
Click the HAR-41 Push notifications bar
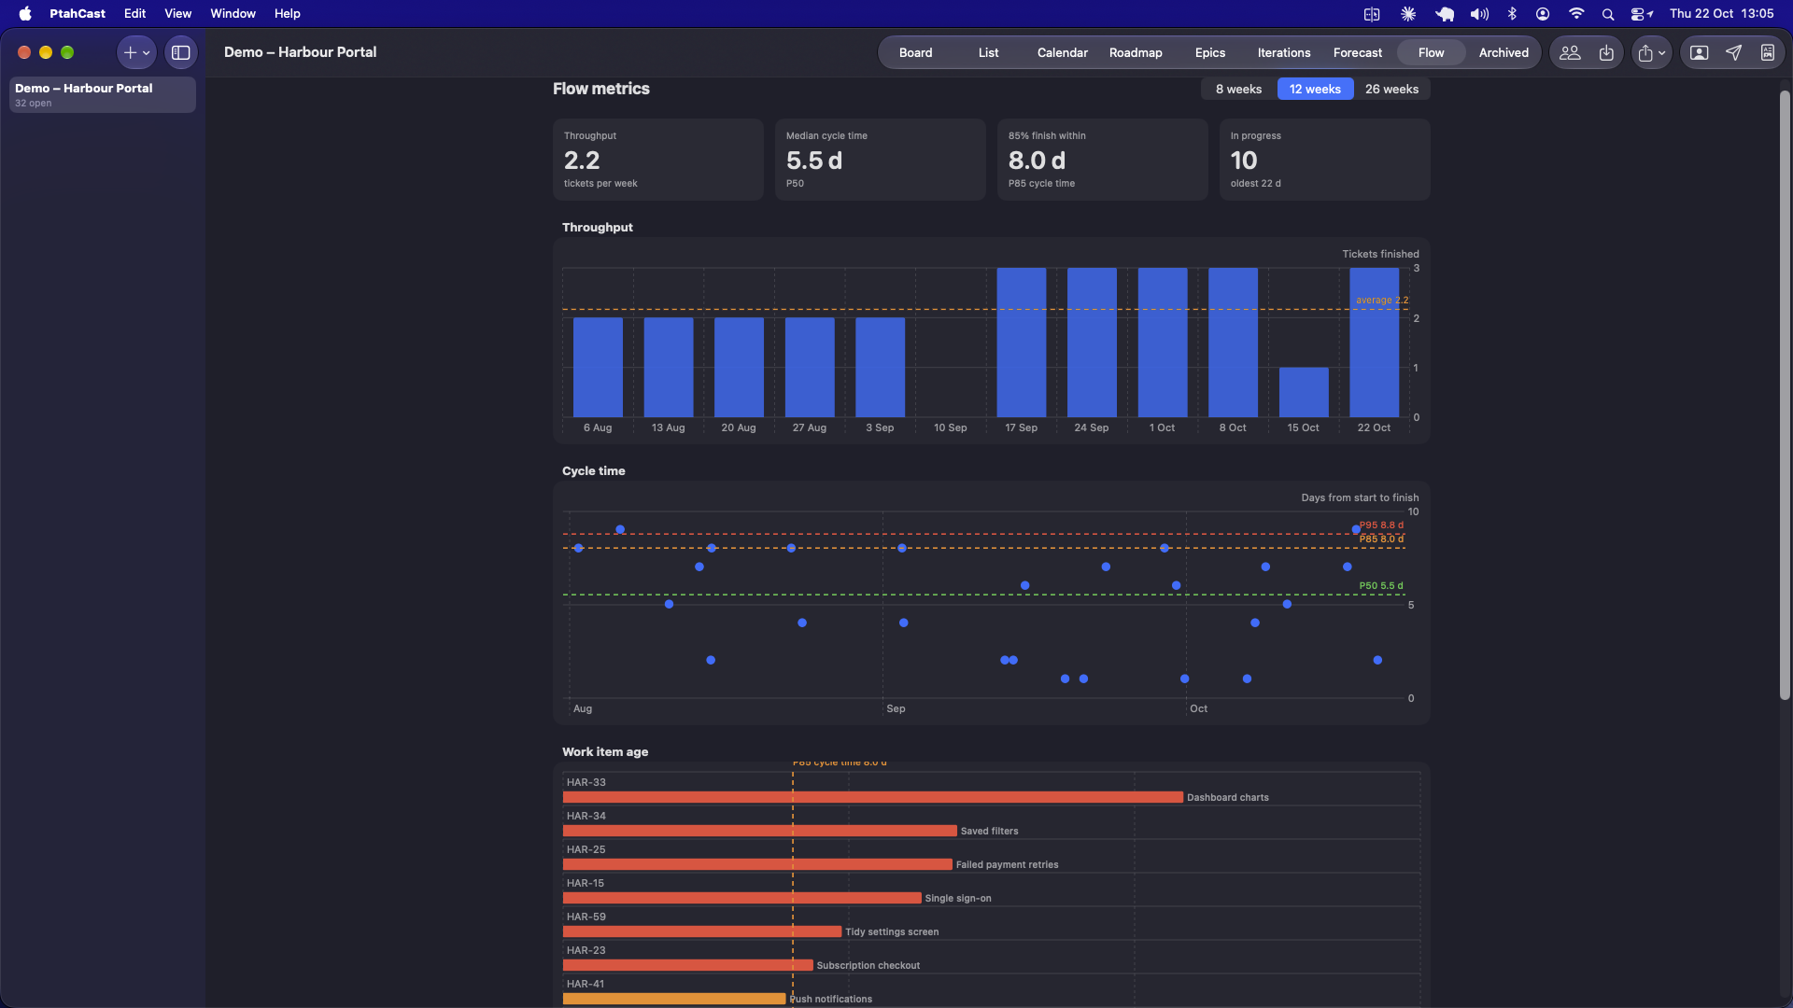(x=674, y=999)
